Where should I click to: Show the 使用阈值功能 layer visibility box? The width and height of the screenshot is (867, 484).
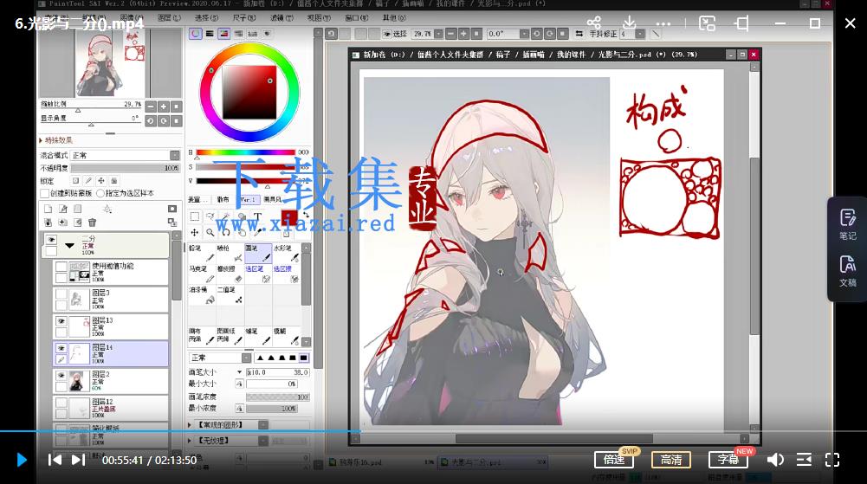tap(61, 267)
